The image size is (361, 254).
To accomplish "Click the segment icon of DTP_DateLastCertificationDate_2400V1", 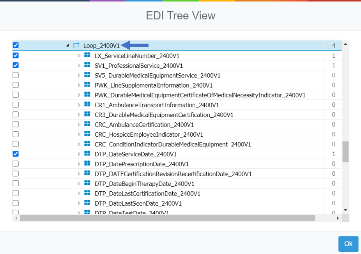I will [x=87, y=193].
